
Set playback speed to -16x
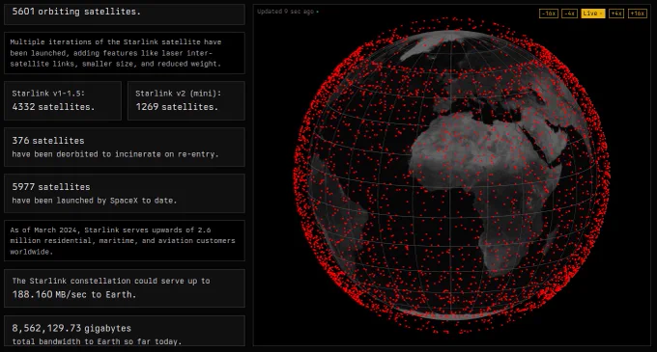click(x=549, y=14)
